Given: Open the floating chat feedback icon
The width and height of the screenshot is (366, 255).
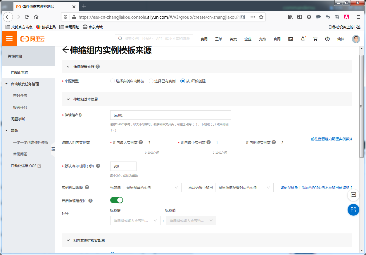Looking at the screenshot, I should (353, 195).
